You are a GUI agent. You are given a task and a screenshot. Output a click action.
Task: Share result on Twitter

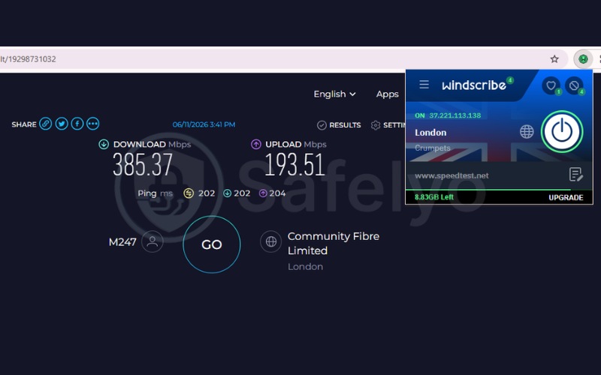tap(62, 124)
